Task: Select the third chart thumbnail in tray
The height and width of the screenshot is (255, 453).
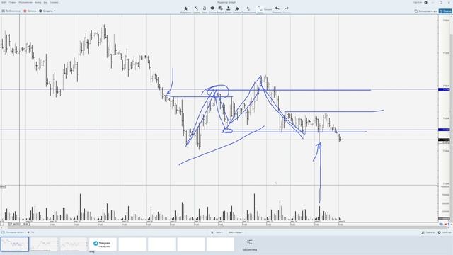Action: click(x=74, y=244)
